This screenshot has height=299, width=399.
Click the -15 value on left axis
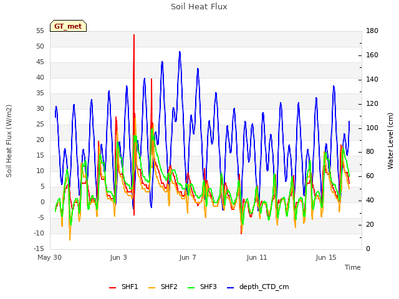[x=39, y=249]
